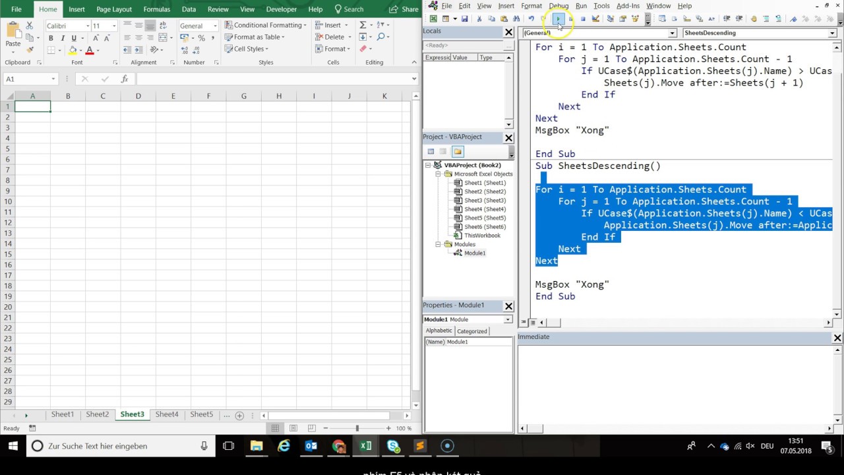Screen dimensions: 844x475
Task: Toggle folder view in Project Explorer
Action: coord(458,151)
